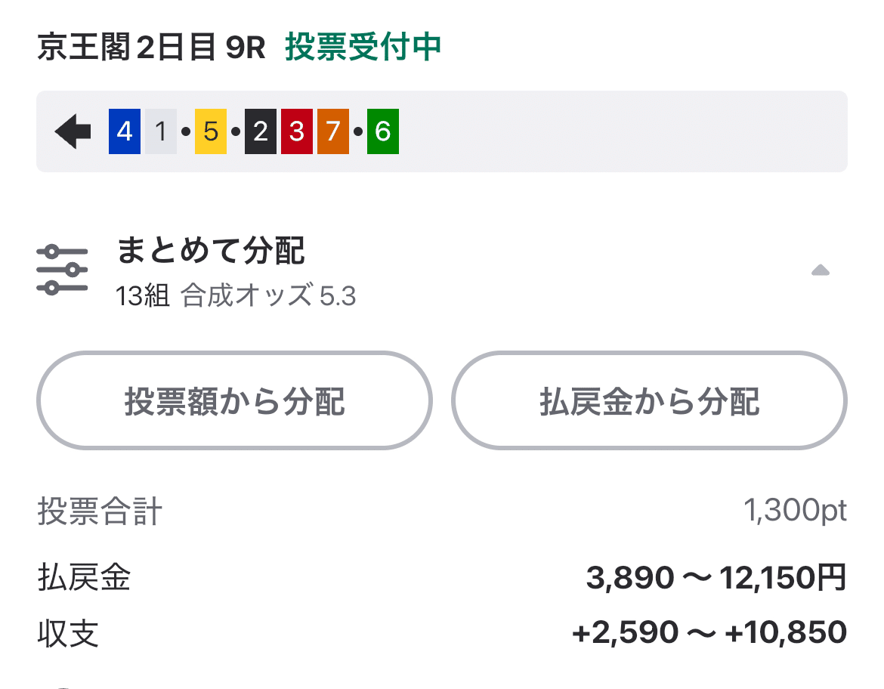Click the back arrow beside the bet numbers

[73, 131]
